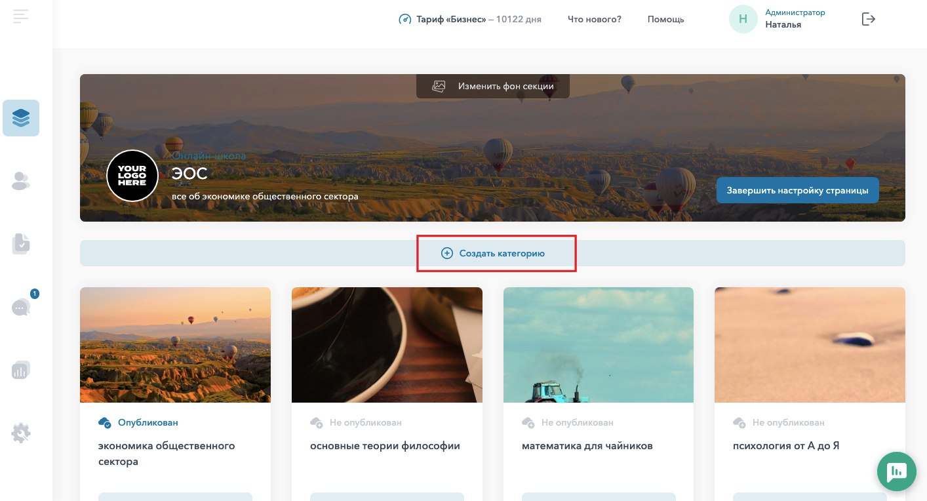Viewport: 927px width, 501px height.
Task: Click cloud icon on основные теории философии card
Action: (317, 423)
